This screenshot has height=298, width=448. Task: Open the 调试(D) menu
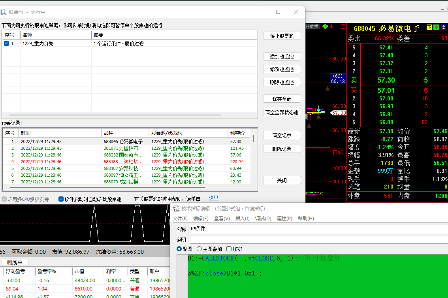click(x=263, y=219)
